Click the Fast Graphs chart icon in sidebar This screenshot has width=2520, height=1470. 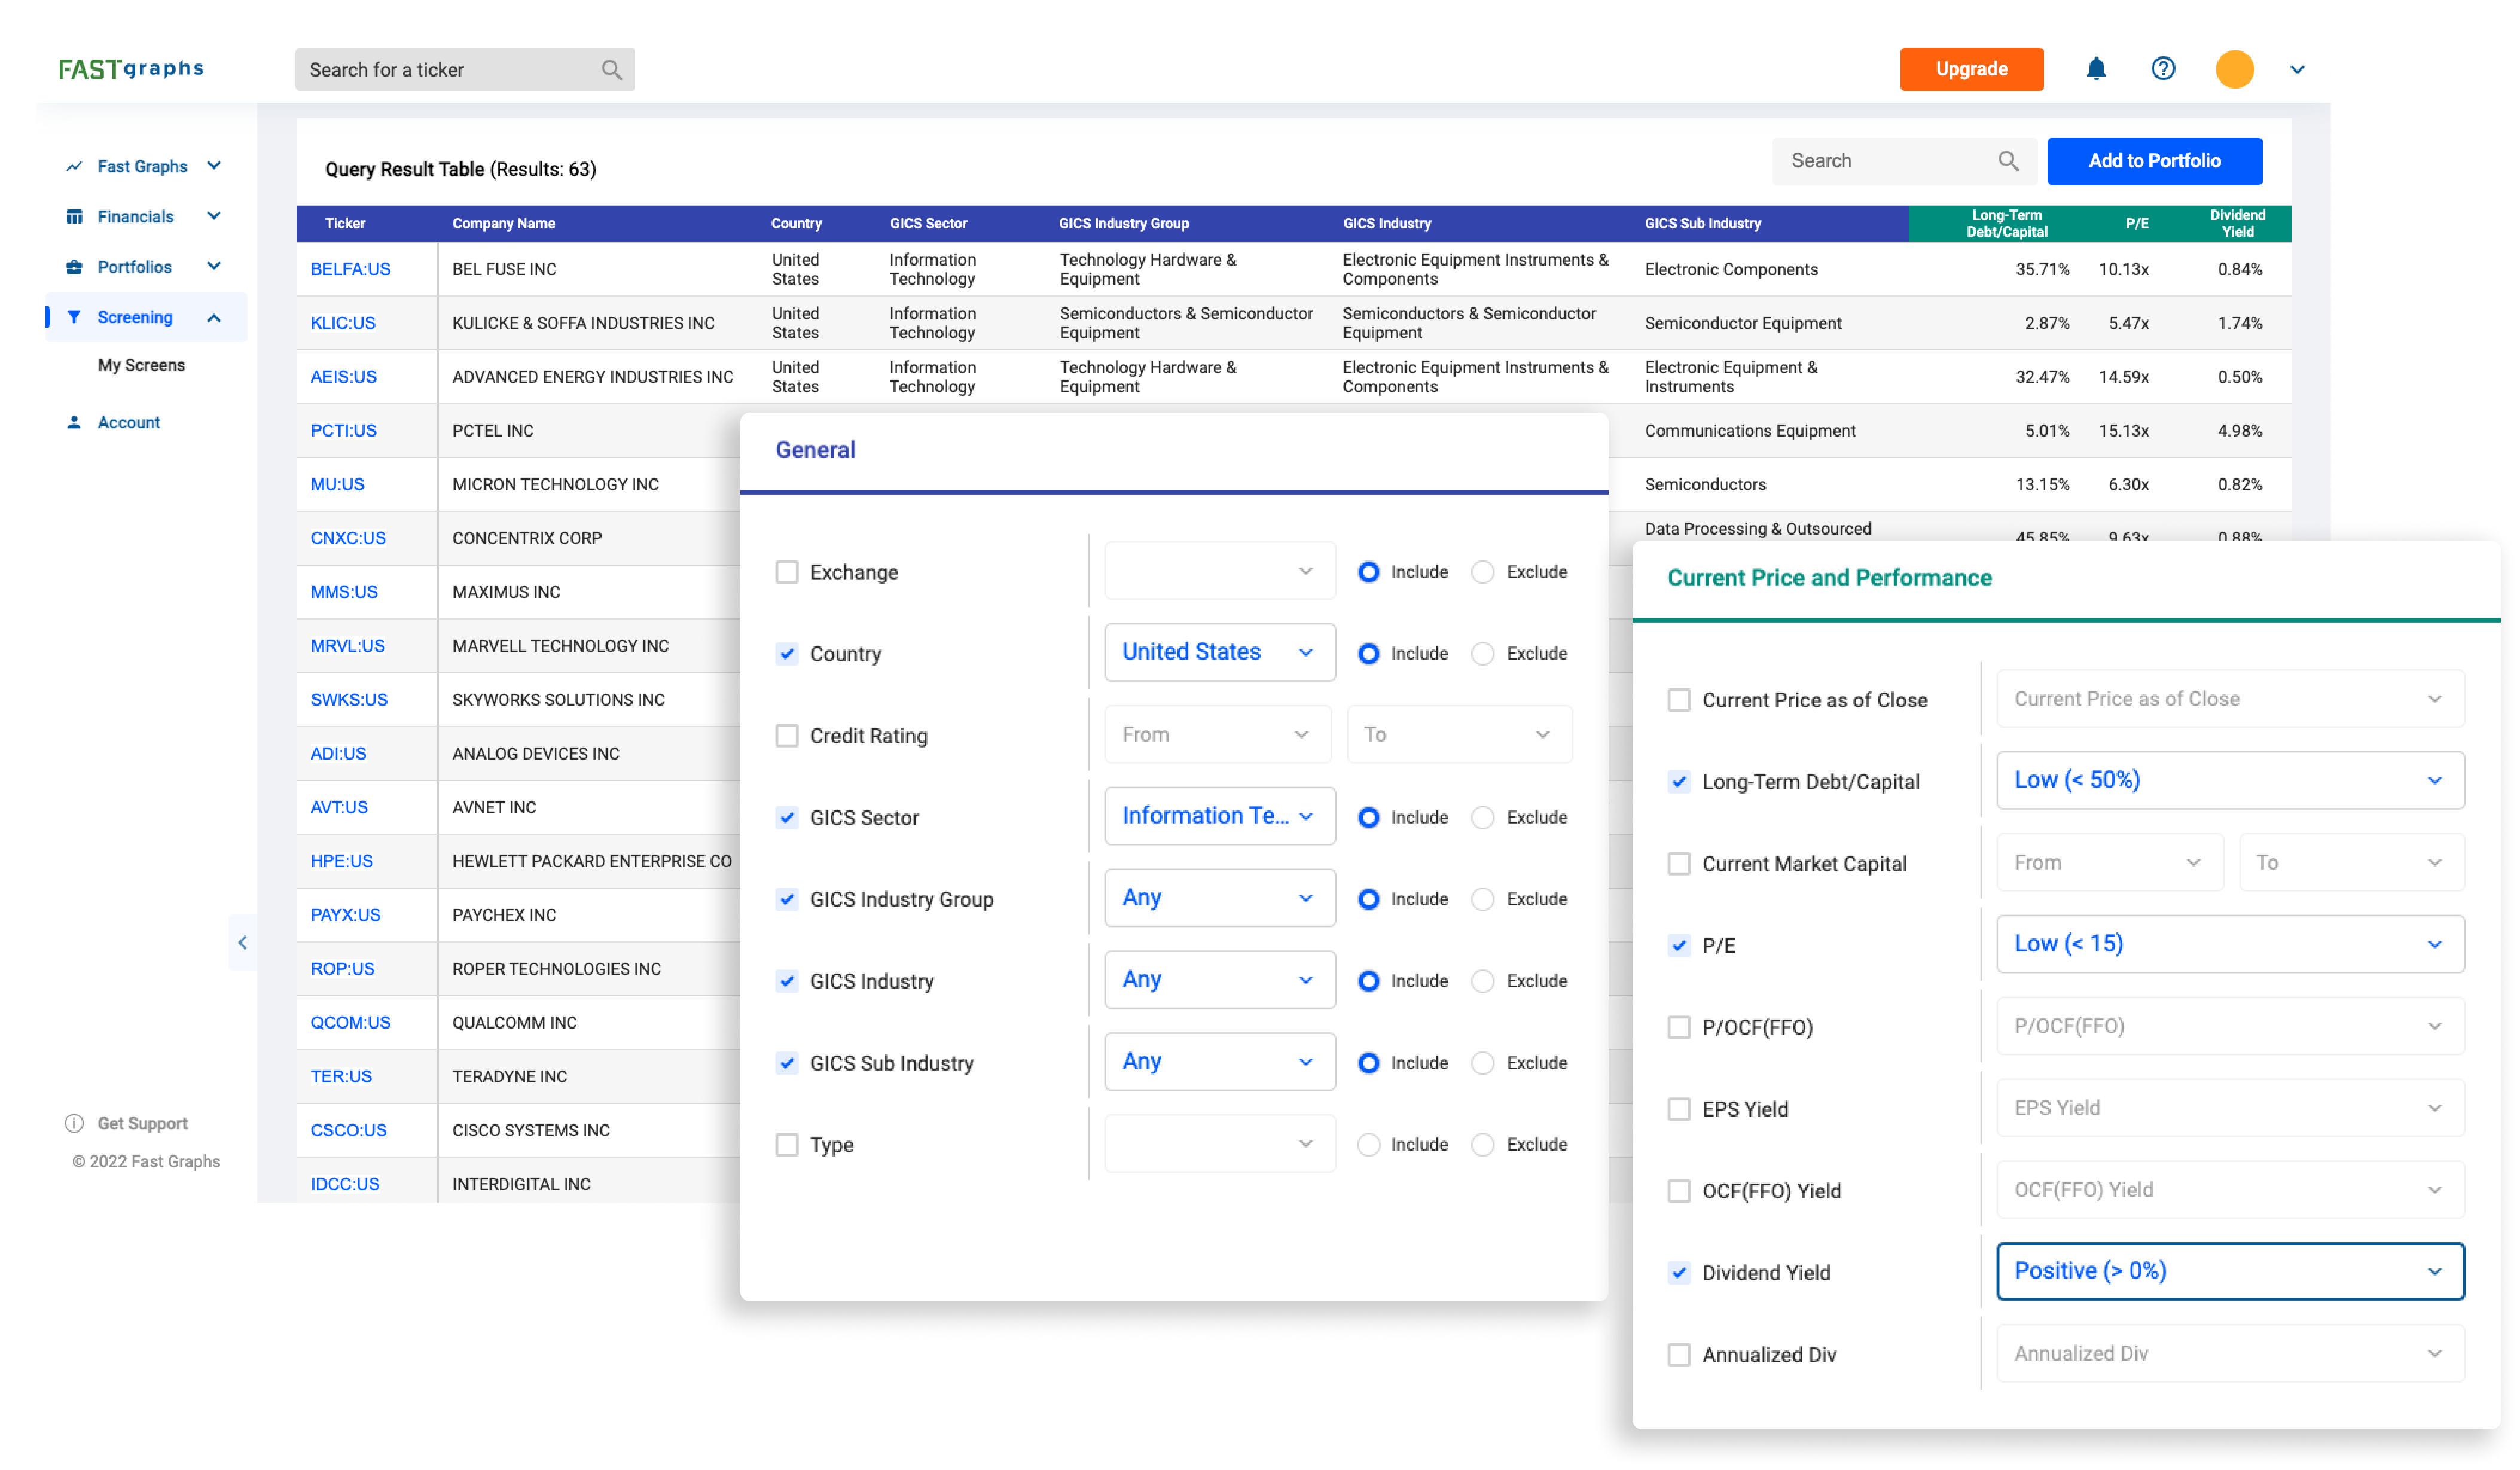pyautogui.click(x=74, y=166)
